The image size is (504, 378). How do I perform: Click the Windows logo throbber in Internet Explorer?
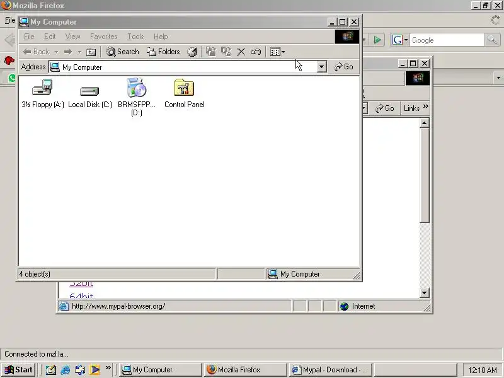[x=418, y=78]
